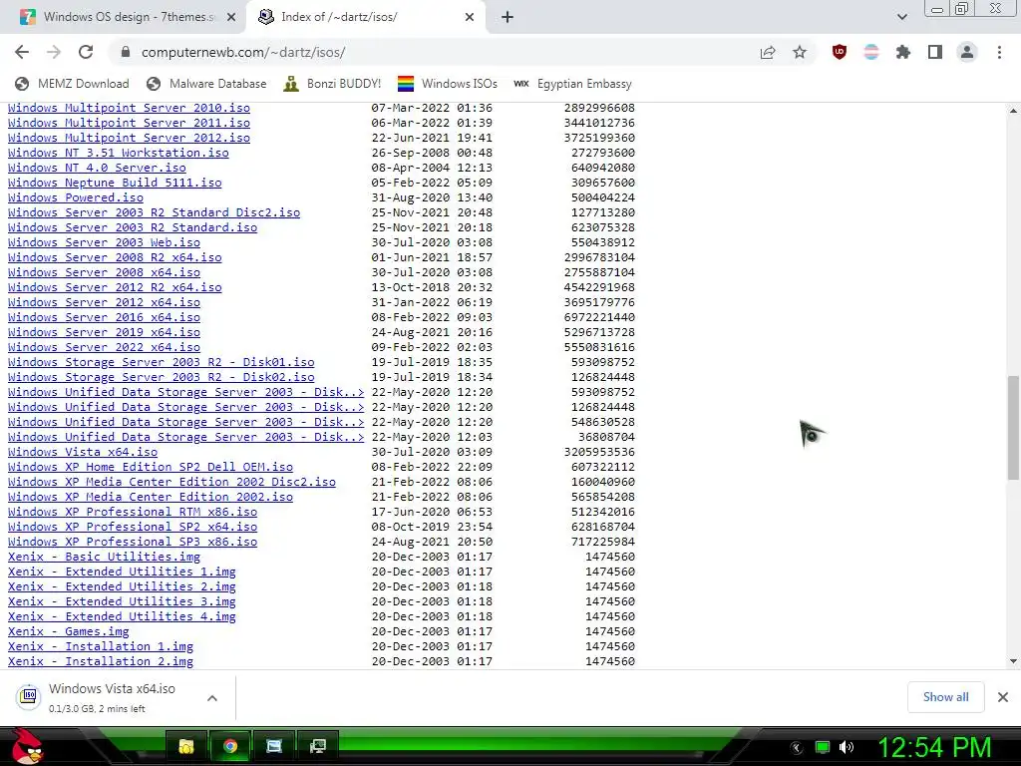
Task: Open a new browser tab
Action: coord(508,17)
